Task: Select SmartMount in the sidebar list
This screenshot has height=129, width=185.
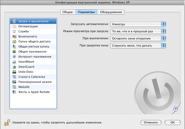Action: 33,62
